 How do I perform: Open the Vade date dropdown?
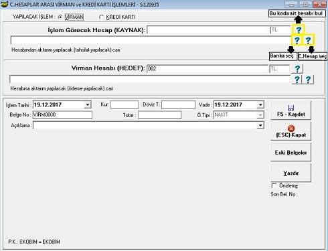click(260, 104)
